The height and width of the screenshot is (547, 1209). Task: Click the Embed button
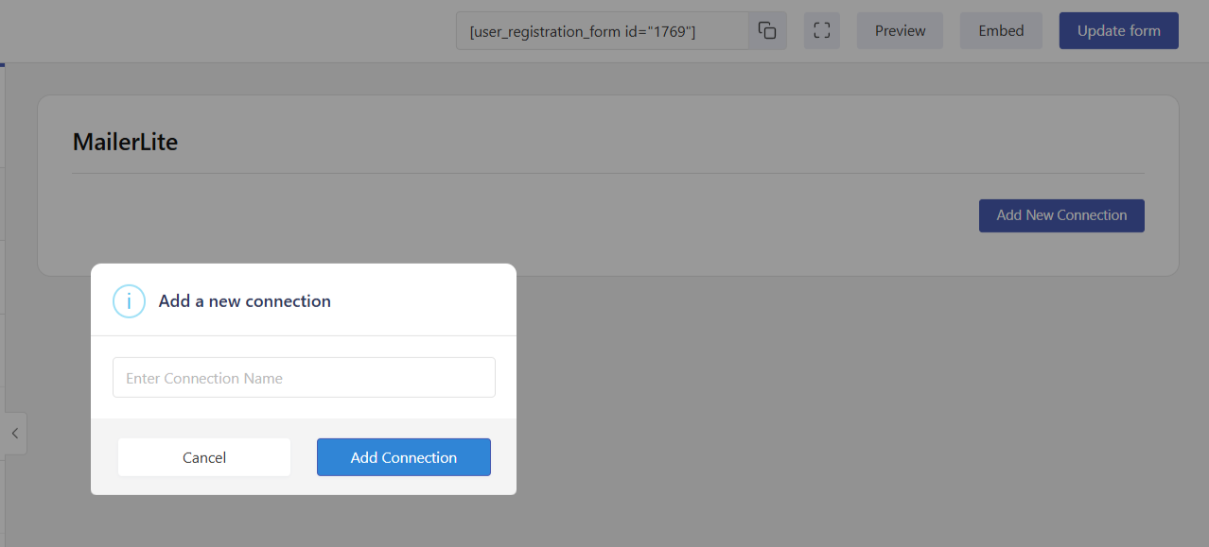(x=1001, y=31)
